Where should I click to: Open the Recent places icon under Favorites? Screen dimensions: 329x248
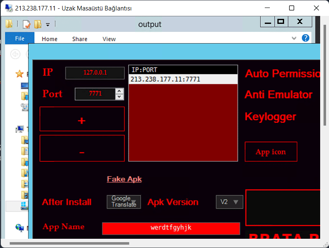24,107
